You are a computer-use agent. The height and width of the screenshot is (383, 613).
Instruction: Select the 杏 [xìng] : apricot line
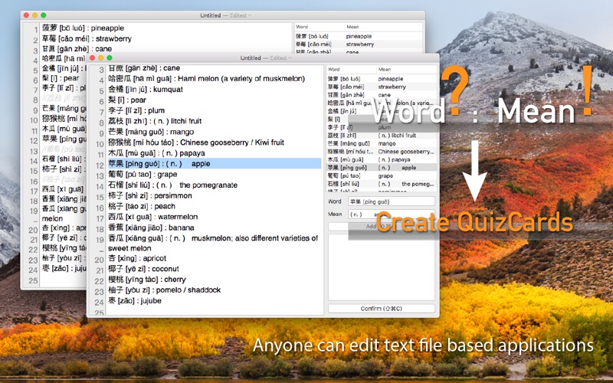tap(137, 258)
